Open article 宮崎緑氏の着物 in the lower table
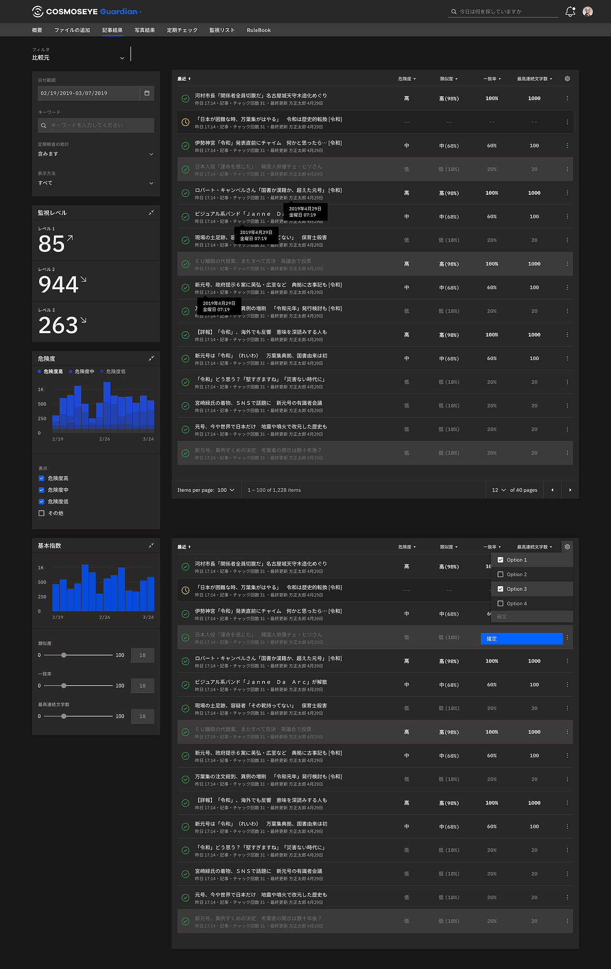 tap(259, 871)
